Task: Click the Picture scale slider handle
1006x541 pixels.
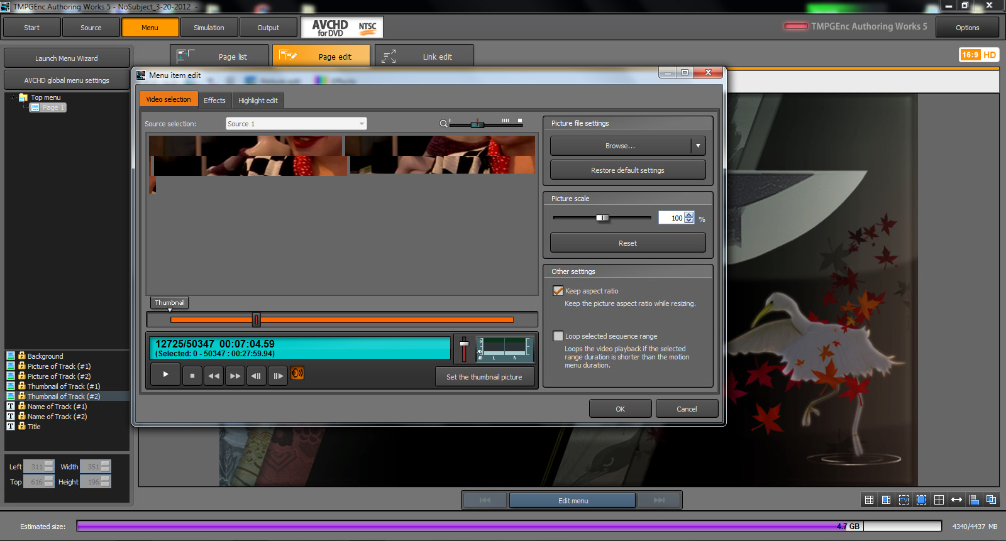Action: 602,218
